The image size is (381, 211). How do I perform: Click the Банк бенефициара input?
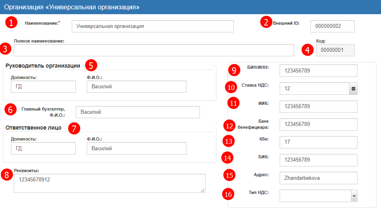pyautogui.click(x=318, y=124)
